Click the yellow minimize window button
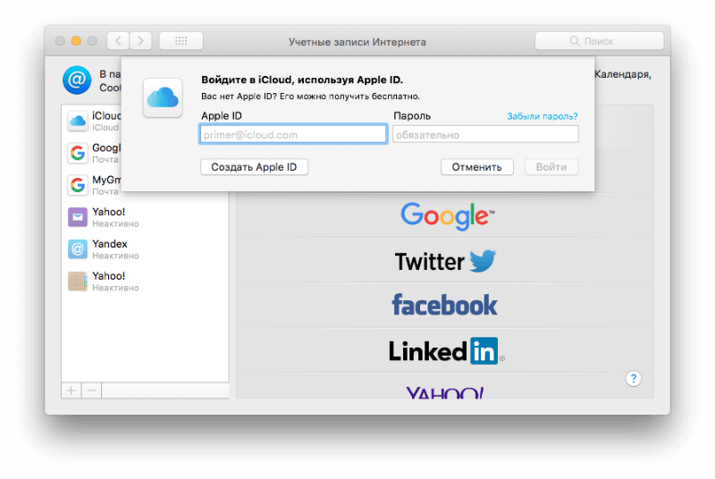This screenshot has height=479, width=715. coord(76,41)
